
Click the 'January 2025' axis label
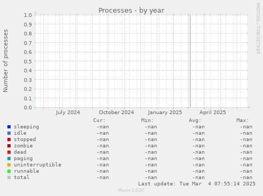(165, 113)
